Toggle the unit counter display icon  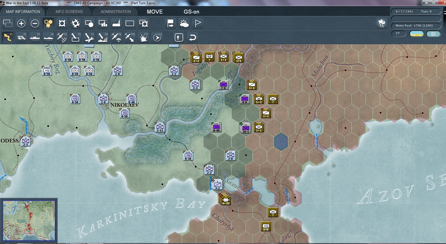tap(62, 23)
